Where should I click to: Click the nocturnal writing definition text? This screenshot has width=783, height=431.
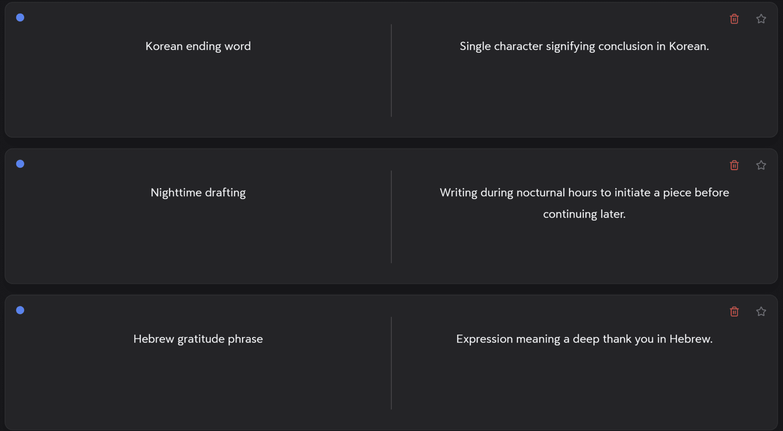[584, 203]
